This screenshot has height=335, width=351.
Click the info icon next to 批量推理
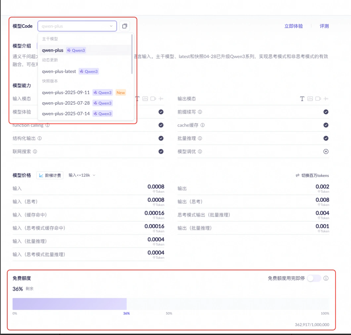coord(200,138)
